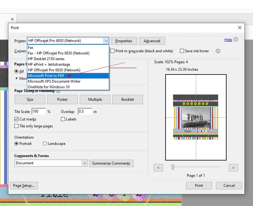Expand the More Options disclosure triangle
Viewport: 253px width, 206px height.
click(x=17, y=78)
